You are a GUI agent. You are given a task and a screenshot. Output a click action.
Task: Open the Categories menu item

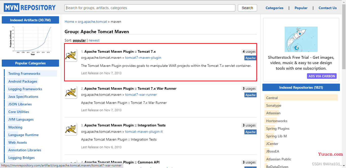[274, 8]
